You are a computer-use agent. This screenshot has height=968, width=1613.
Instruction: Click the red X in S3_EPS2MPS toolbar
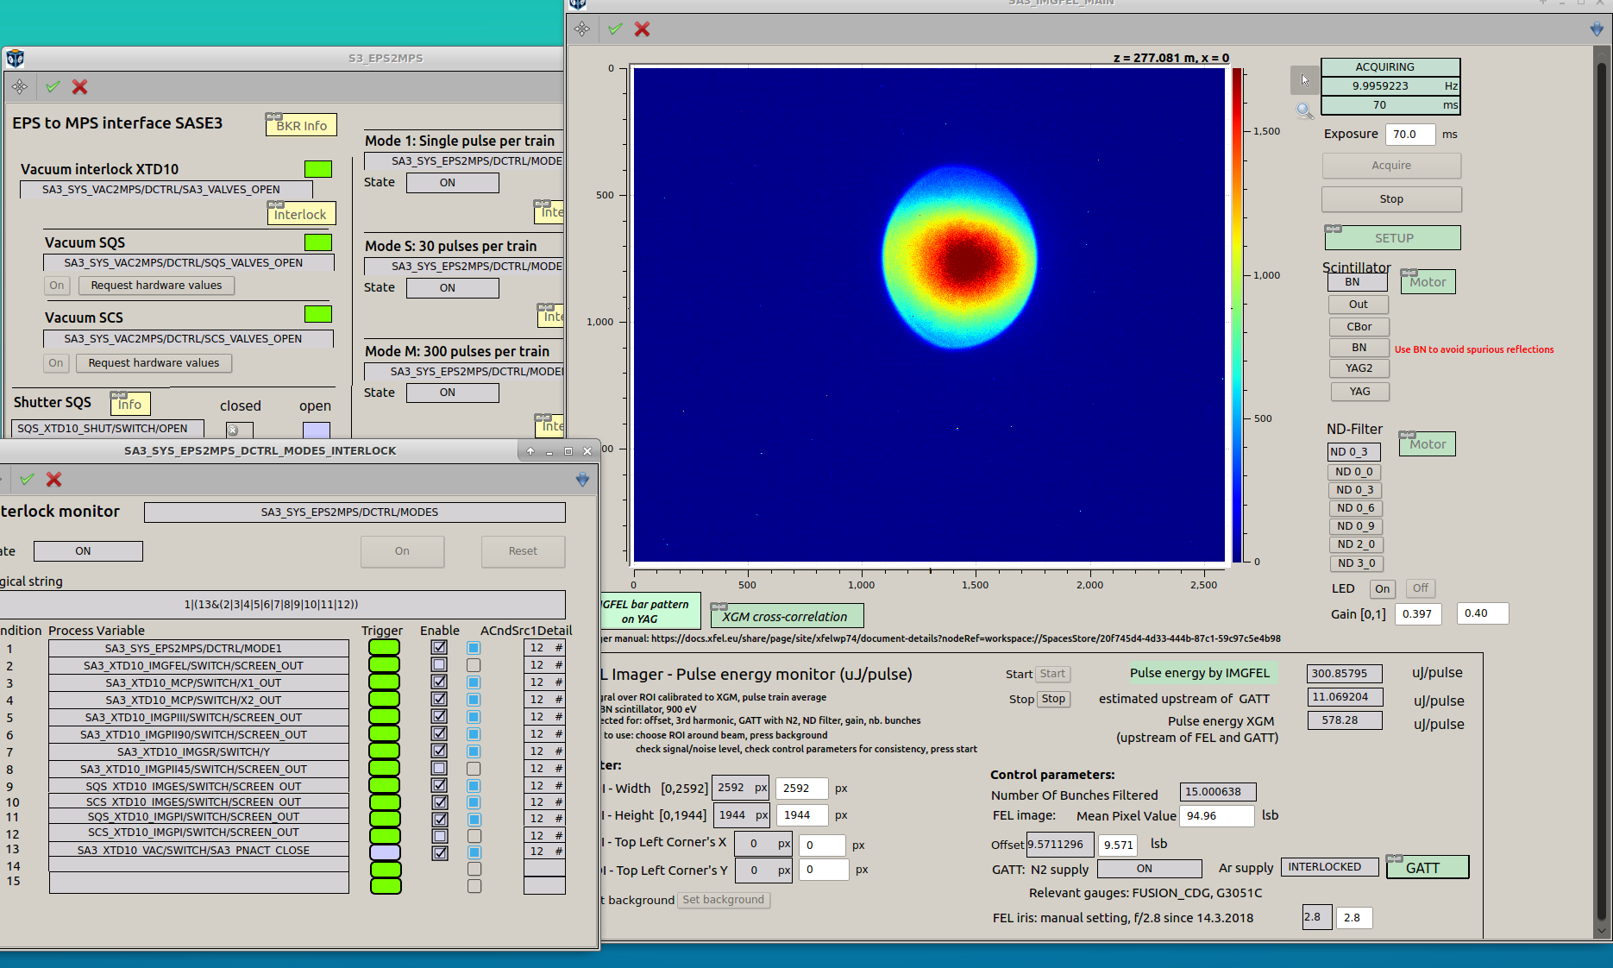pyautogui.click(x=79, y=86)
